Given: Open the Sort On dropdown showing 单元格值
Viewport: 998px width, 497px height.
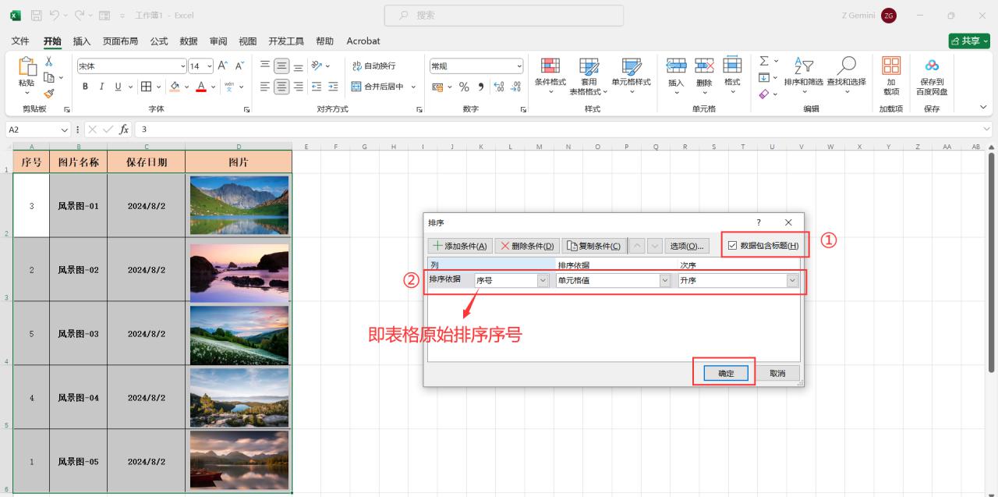Looking at the screenshot, I should 665,280.
